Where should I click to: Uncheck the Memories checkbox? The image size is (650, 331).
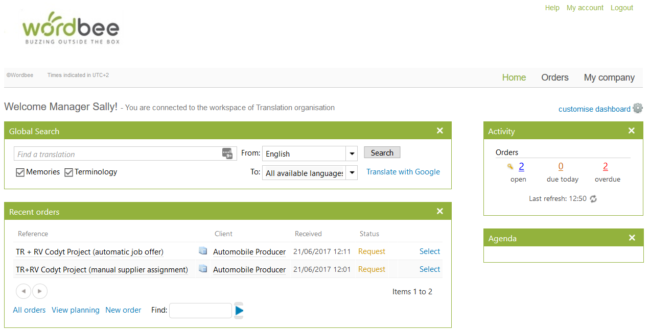(x=20, y=172)
